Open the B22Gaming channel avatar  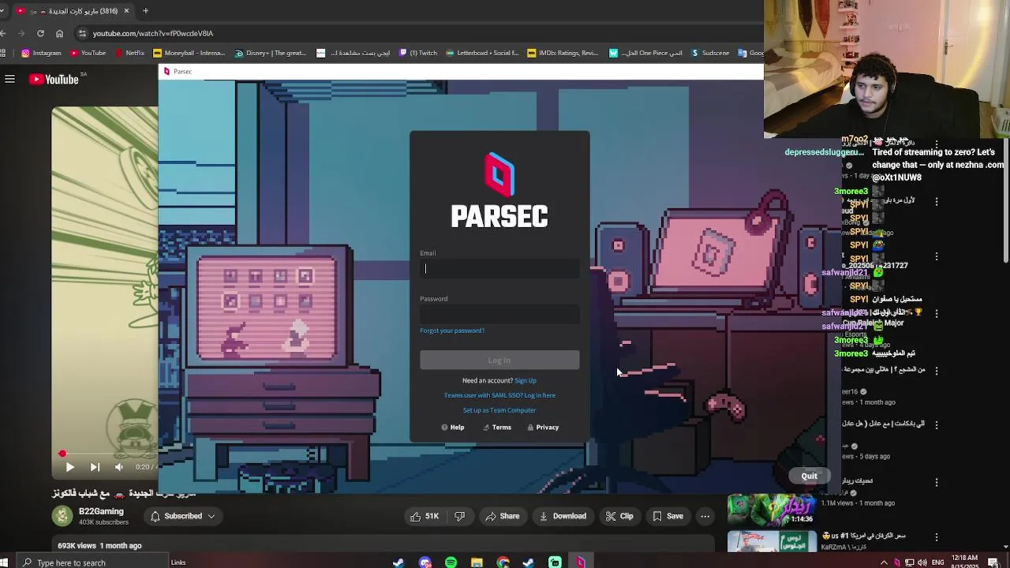62,516
